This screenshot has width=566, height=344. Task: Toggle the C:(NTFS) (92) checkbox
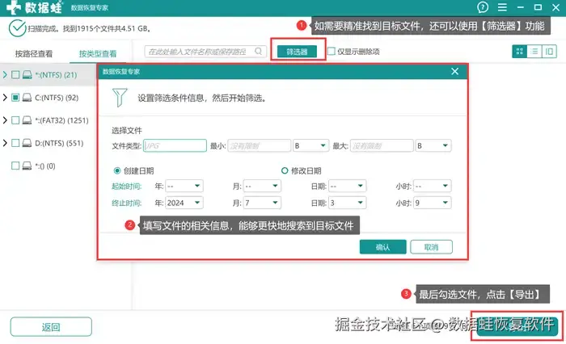pyautogui.click(x=15, y=98)
